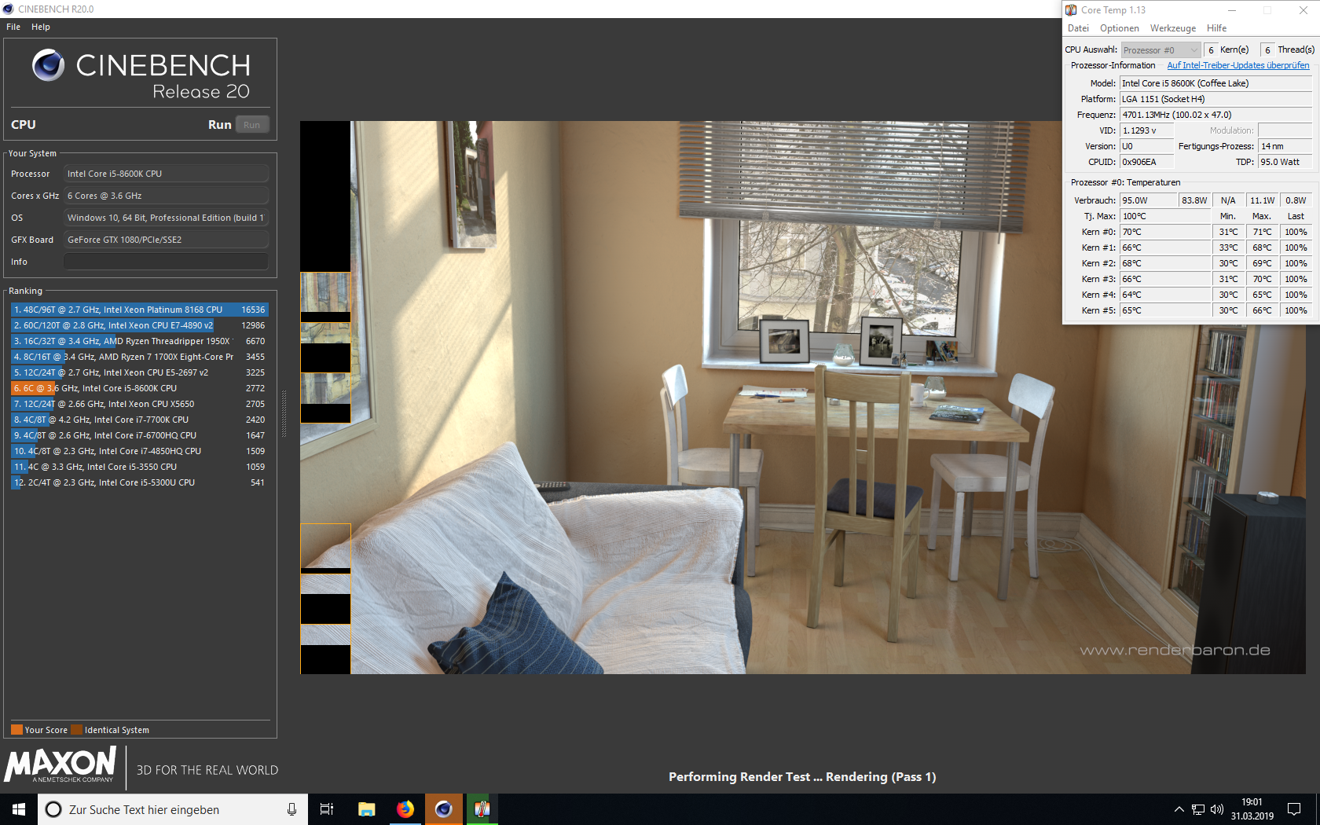Viewport: 1320px width, 825px height.
Task: Close the Core Temp window
Action: coord(1302,10)
